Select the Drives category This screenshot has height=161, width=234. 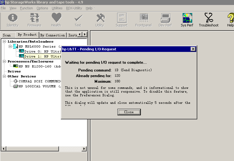14,71
